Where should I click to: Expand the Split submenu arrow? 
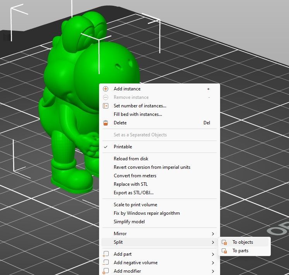pos(213,242)
